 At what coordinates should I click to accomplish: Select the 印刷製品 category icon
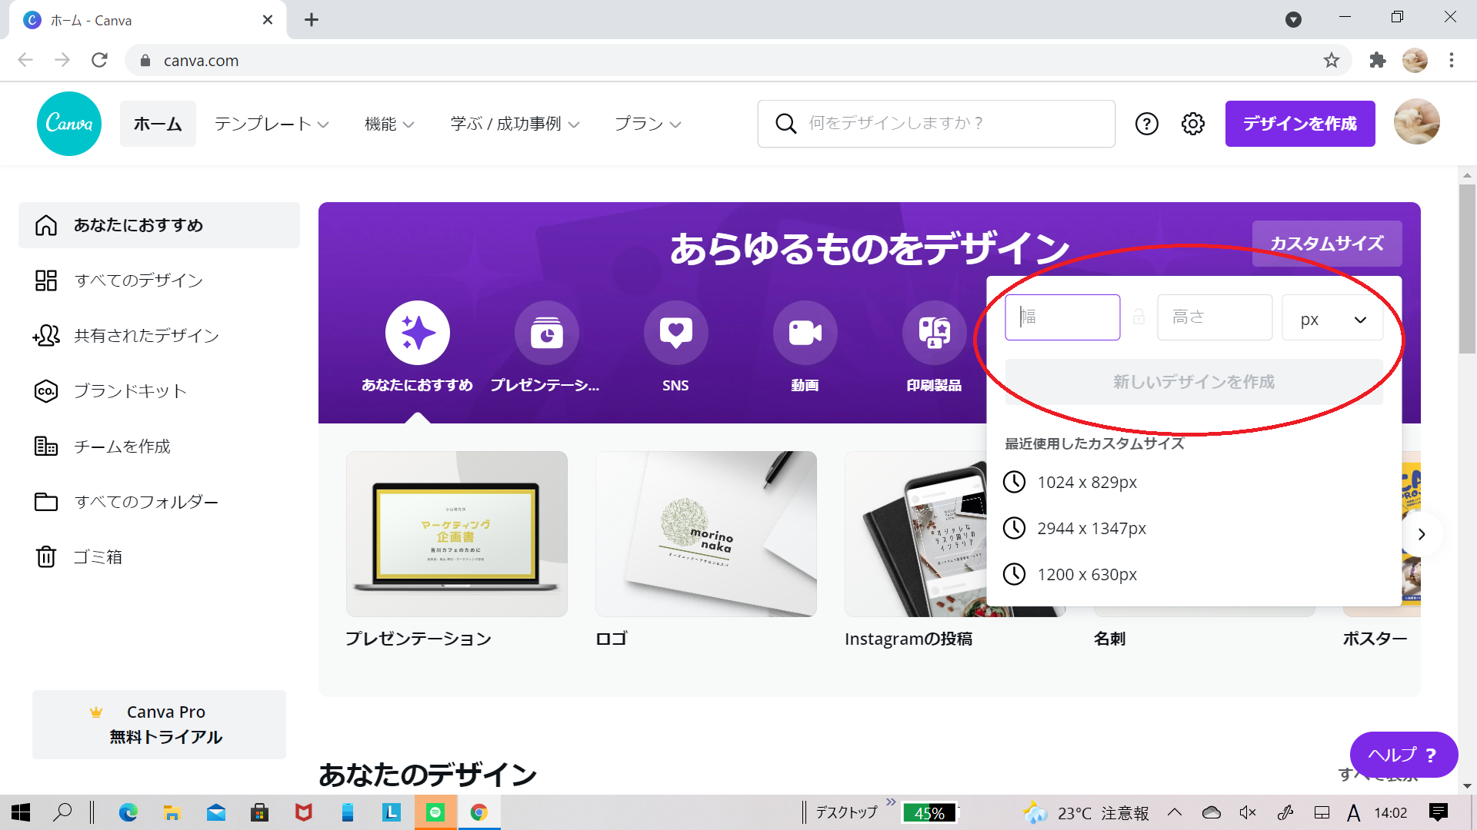point(934,333)
